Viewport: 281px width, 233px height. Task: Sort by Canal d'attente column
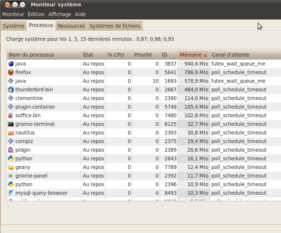(245, 55)
